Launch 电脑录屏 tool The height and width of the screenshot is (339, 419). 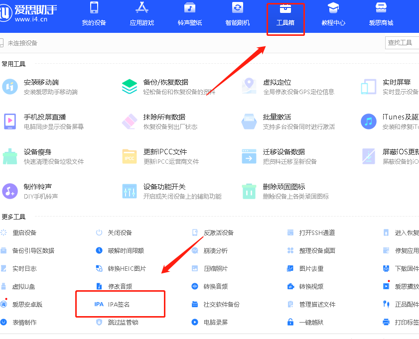coord(210,322)
